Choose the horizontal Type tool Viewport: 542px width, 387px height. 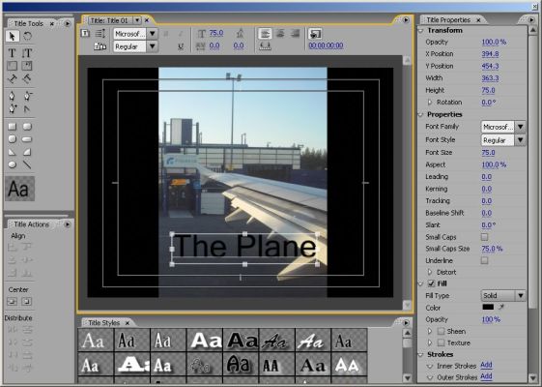[13, 53]
